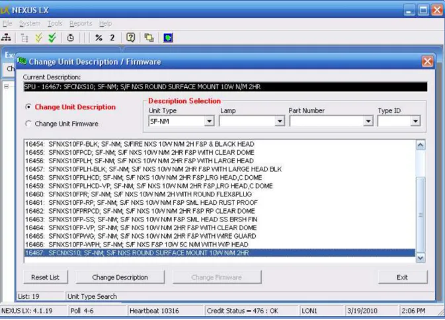Click the 'Poll 4-6' status cell

point(98,311)
